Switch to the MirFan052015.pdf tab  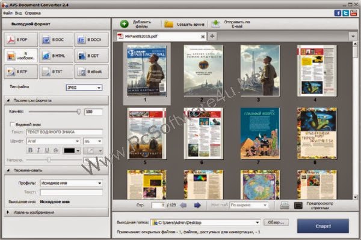[x=161, y=36]
